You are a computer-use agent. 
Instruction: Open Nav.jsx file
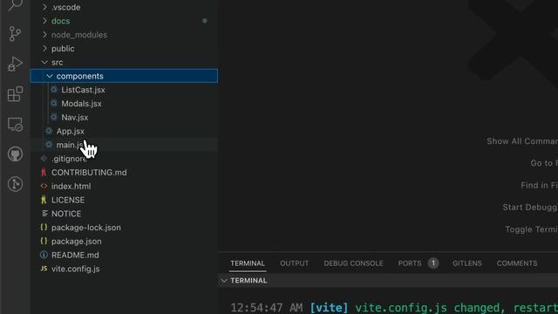(x=124, y=118)
